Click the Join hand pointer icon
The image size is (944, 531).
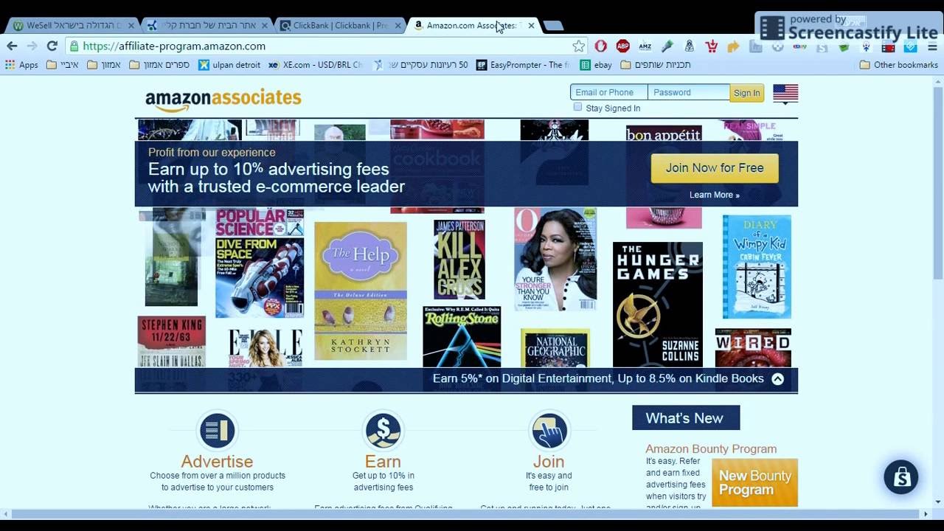pos(549,430)
